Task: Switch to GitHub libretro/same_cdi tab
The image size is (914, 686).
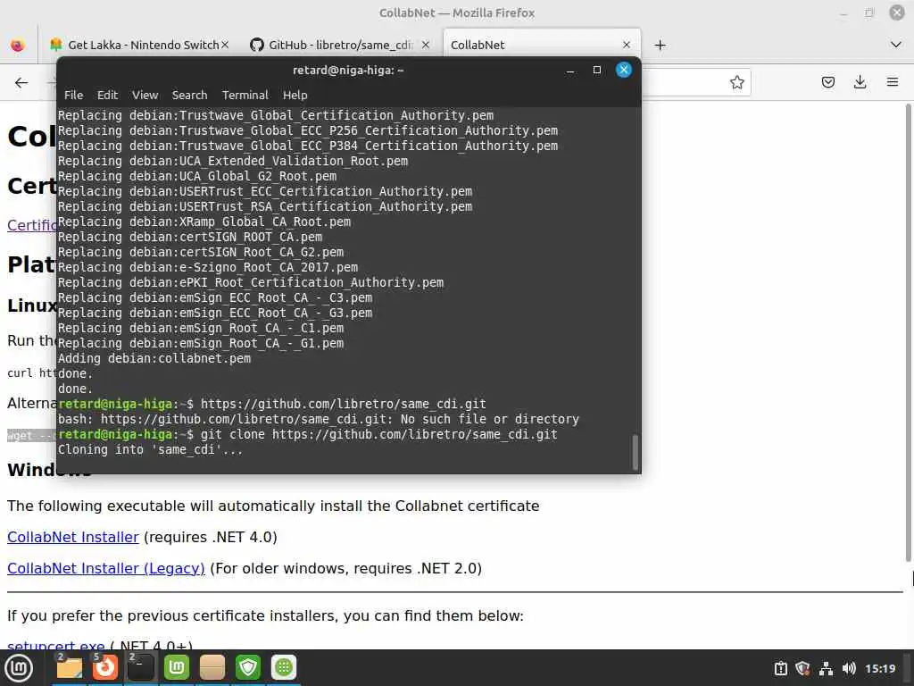Action: point(340,45)
